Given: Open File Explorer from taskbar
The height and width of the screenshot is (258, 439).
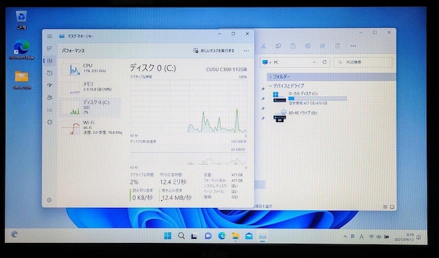Looking at the screenshot, I should (235, 236).
